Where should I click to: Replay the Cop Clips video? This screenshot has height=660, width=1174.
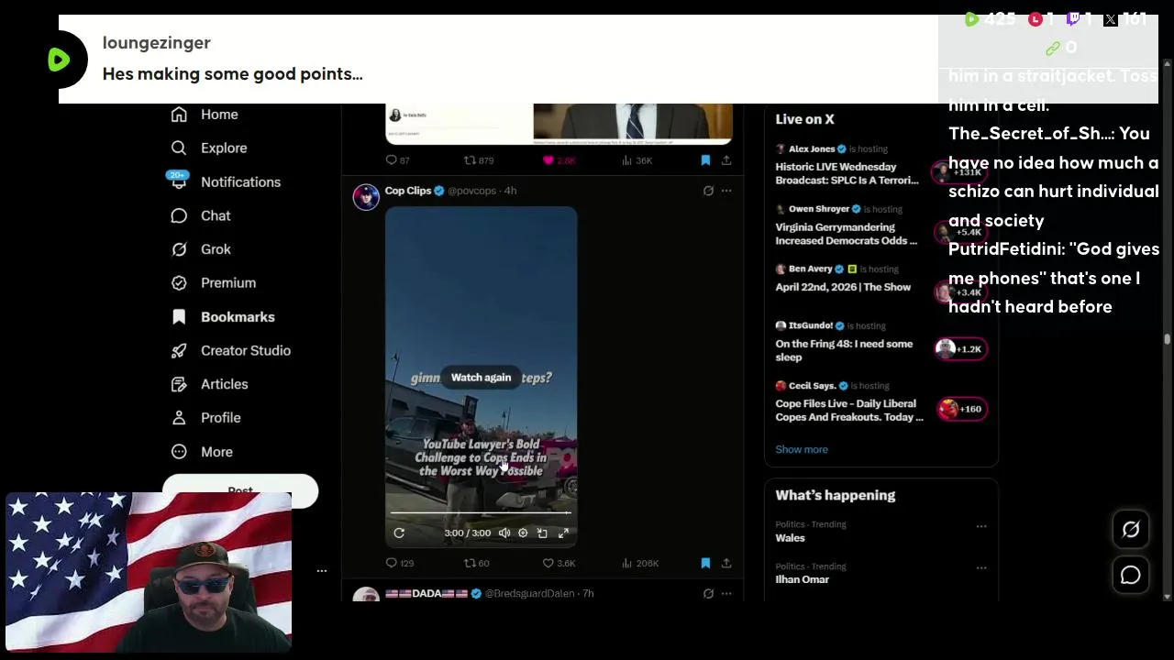(399, 533)
